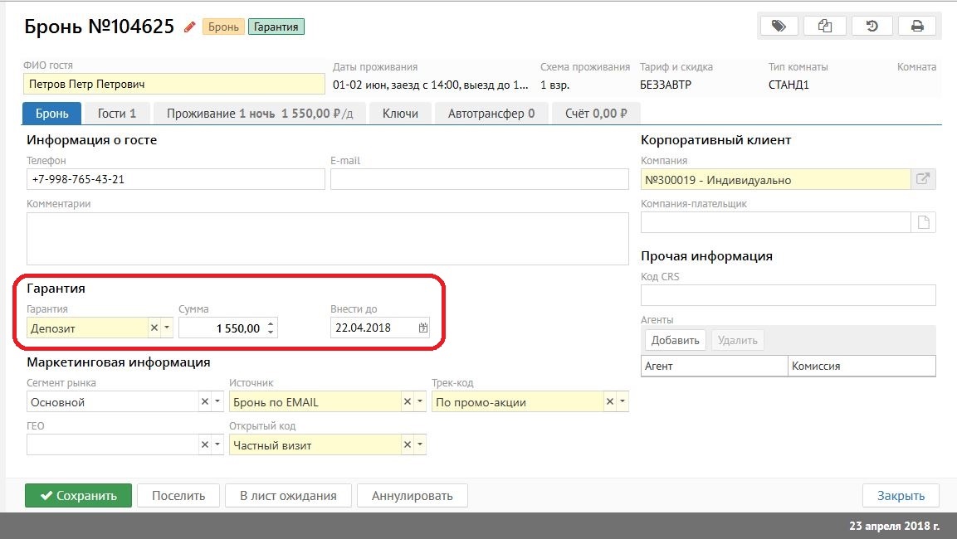The width and height of the screenshot is (957, 539).
Task: Click into the Комментарии text area
Action: 327,239
